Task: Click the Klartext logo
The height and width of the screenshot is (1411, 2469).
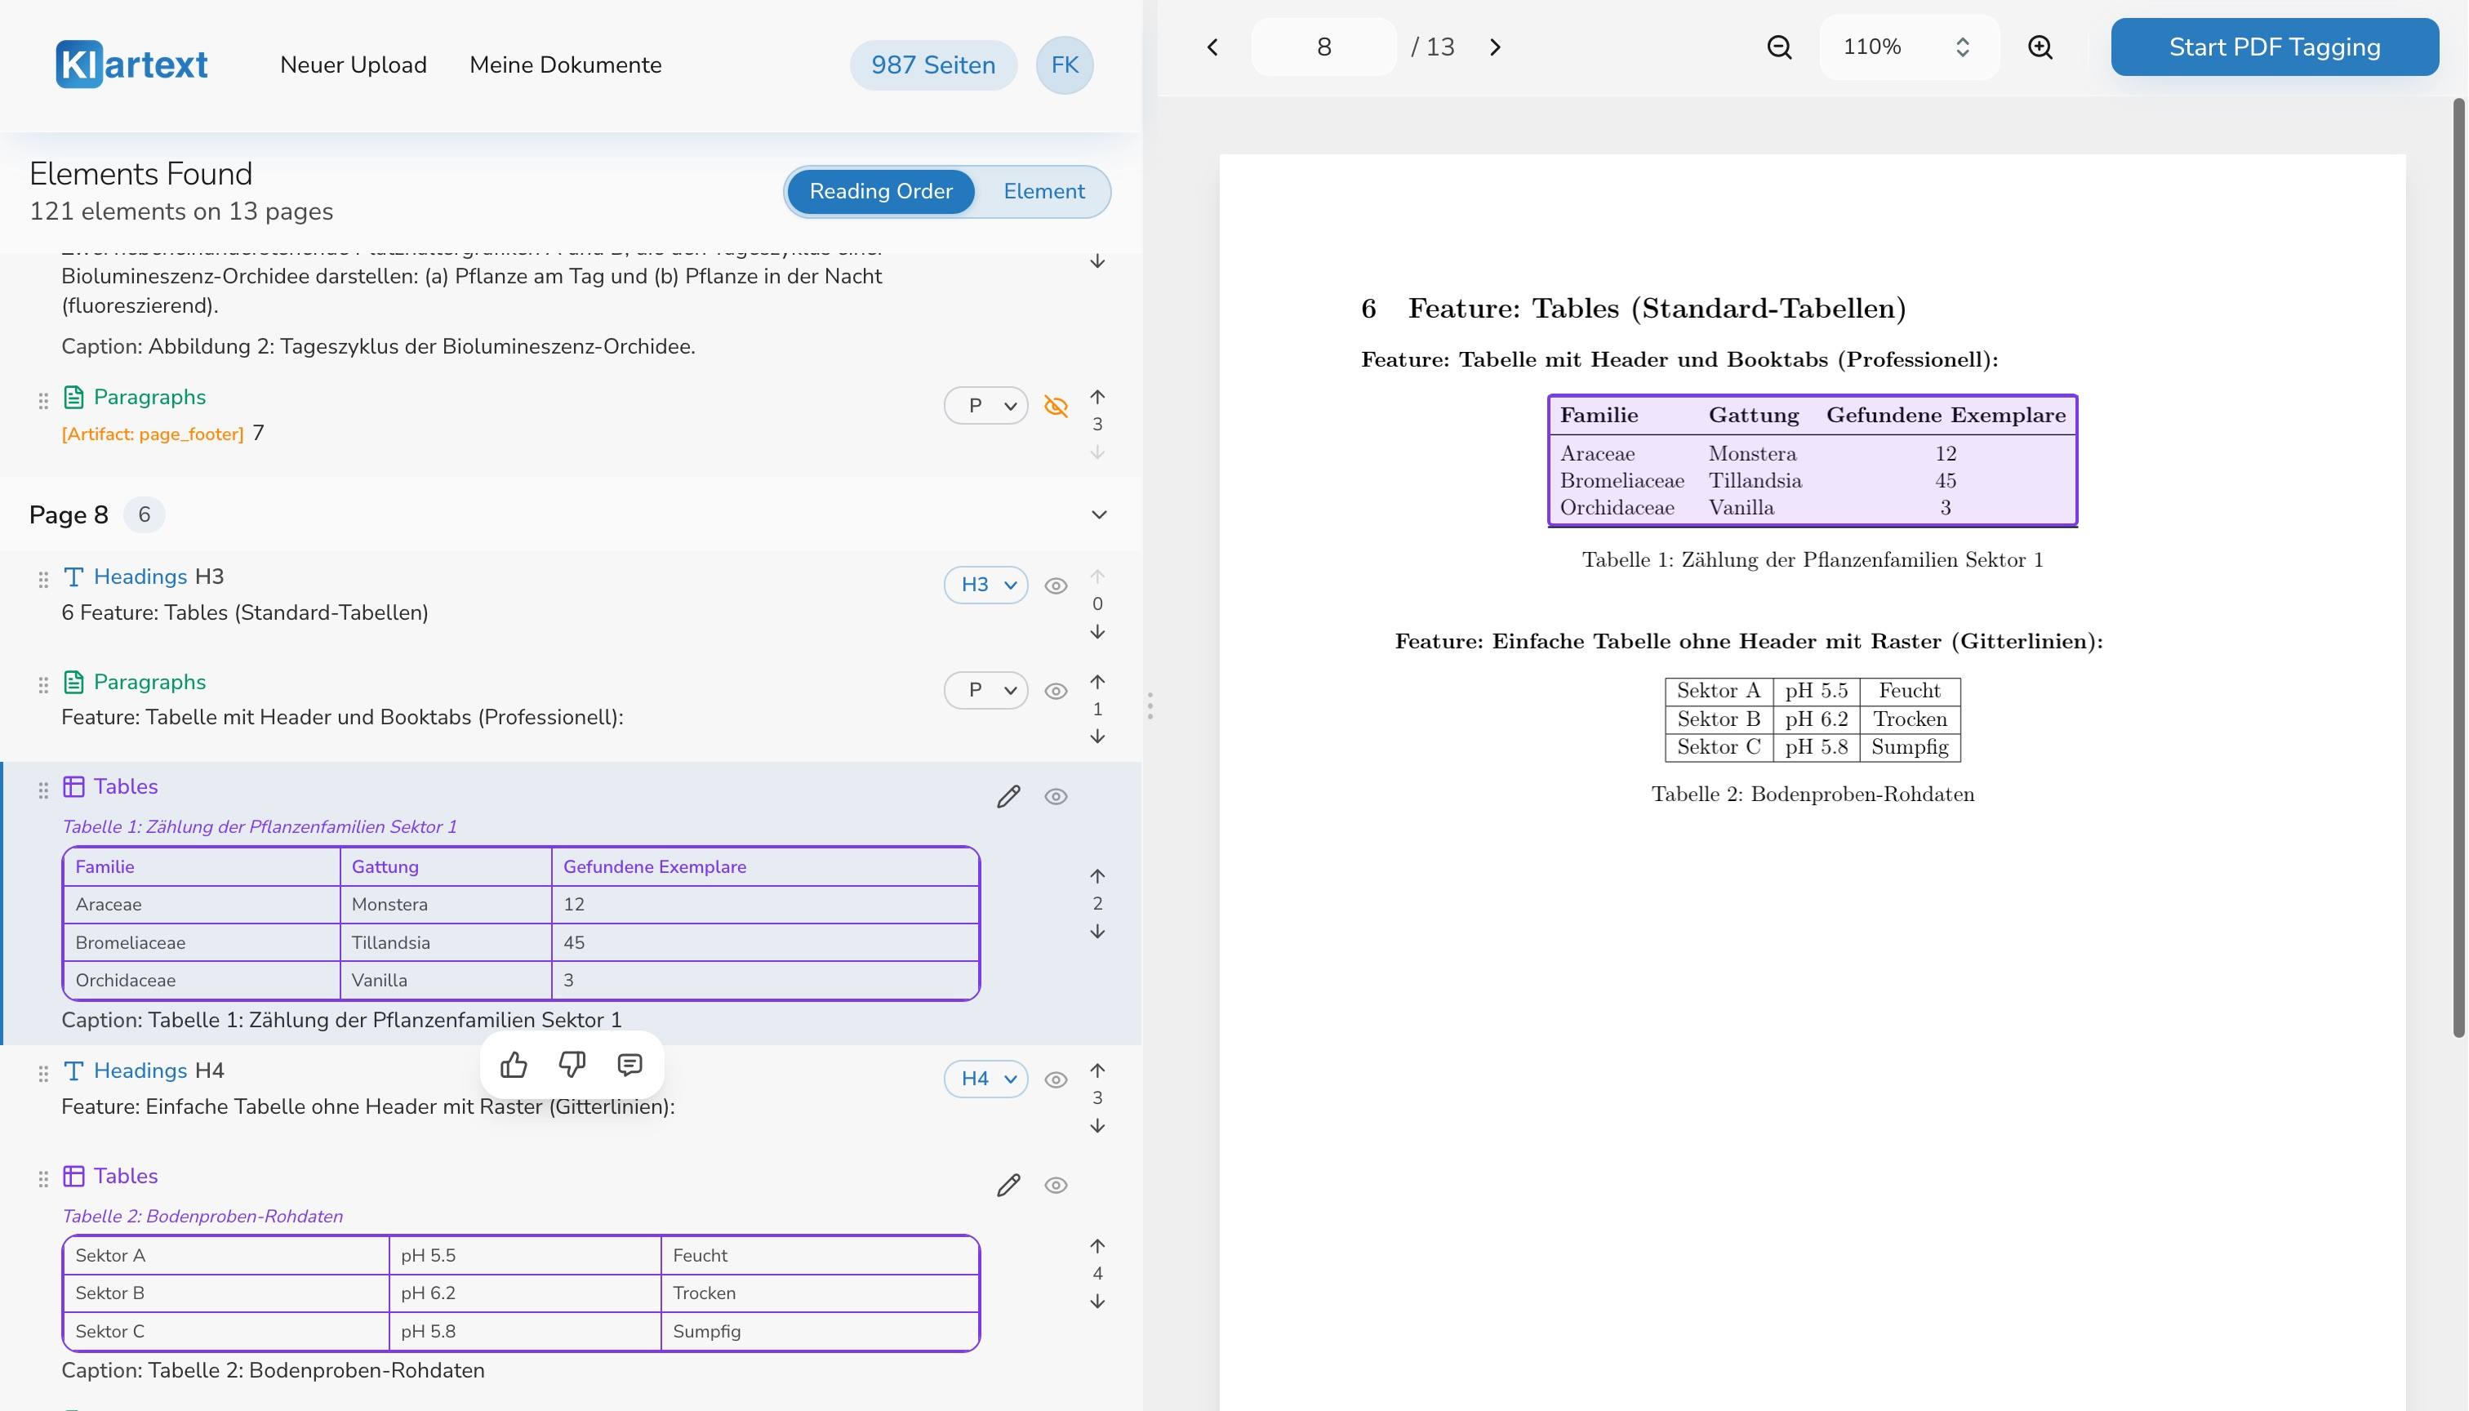Action: pyautogui.click(x=131, y=64)
